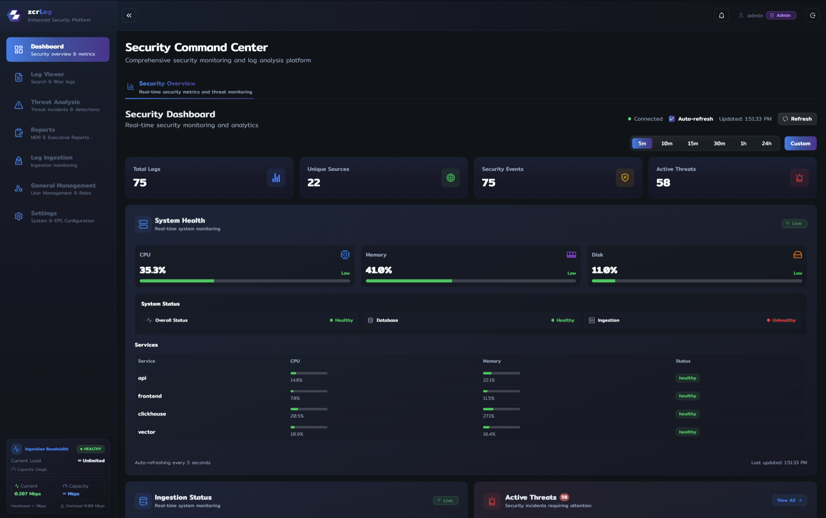Image resolution: width=826 pixels, height=518 pixels.
Task: Click the Active Threats panel siren icon
Action: click(492, 501)
